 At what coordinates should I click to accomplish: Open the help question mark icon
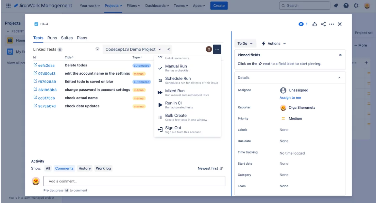346,6
